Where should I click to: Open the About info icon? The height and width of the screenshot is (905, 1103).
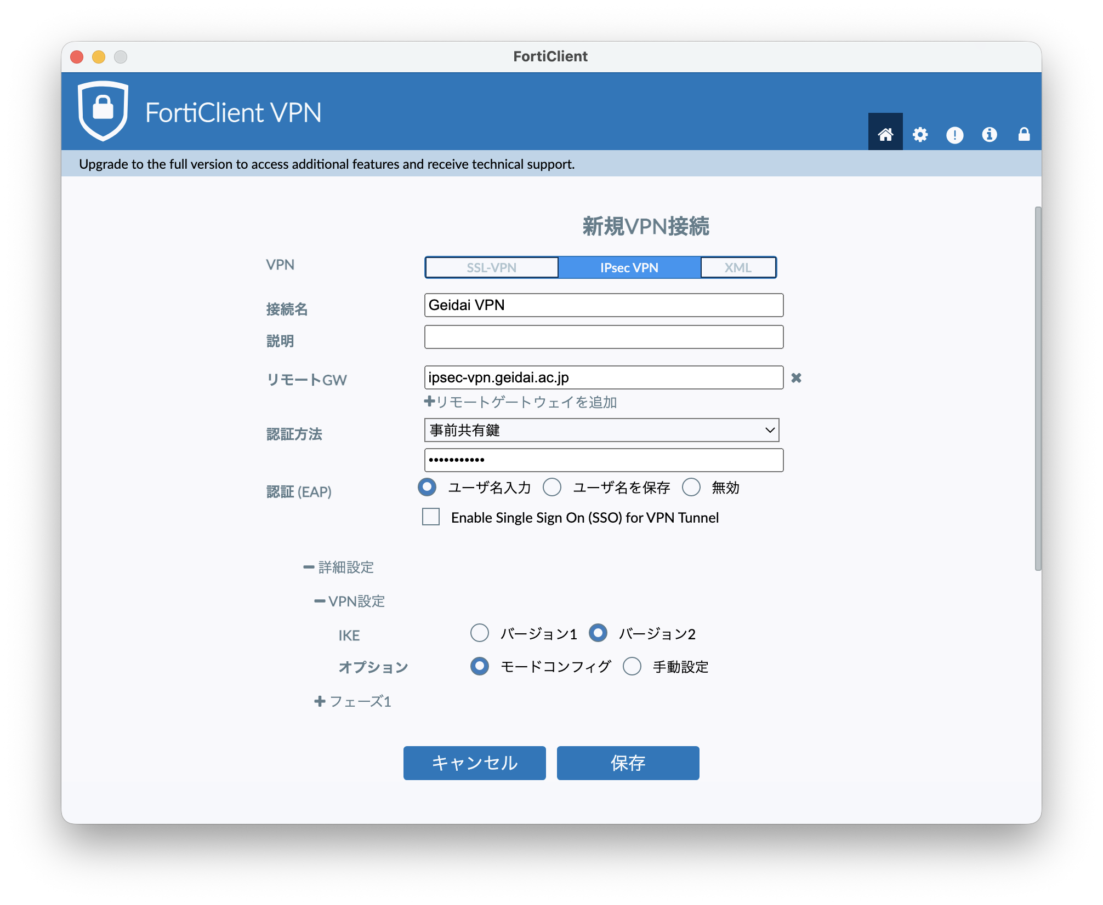(989, 134)
